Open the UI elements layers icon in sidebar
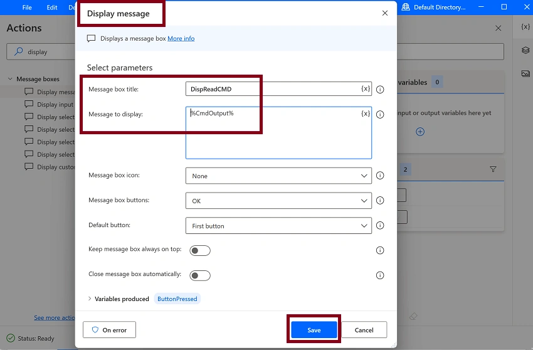Viewport: 533px width, 350px height. point(525,50)
